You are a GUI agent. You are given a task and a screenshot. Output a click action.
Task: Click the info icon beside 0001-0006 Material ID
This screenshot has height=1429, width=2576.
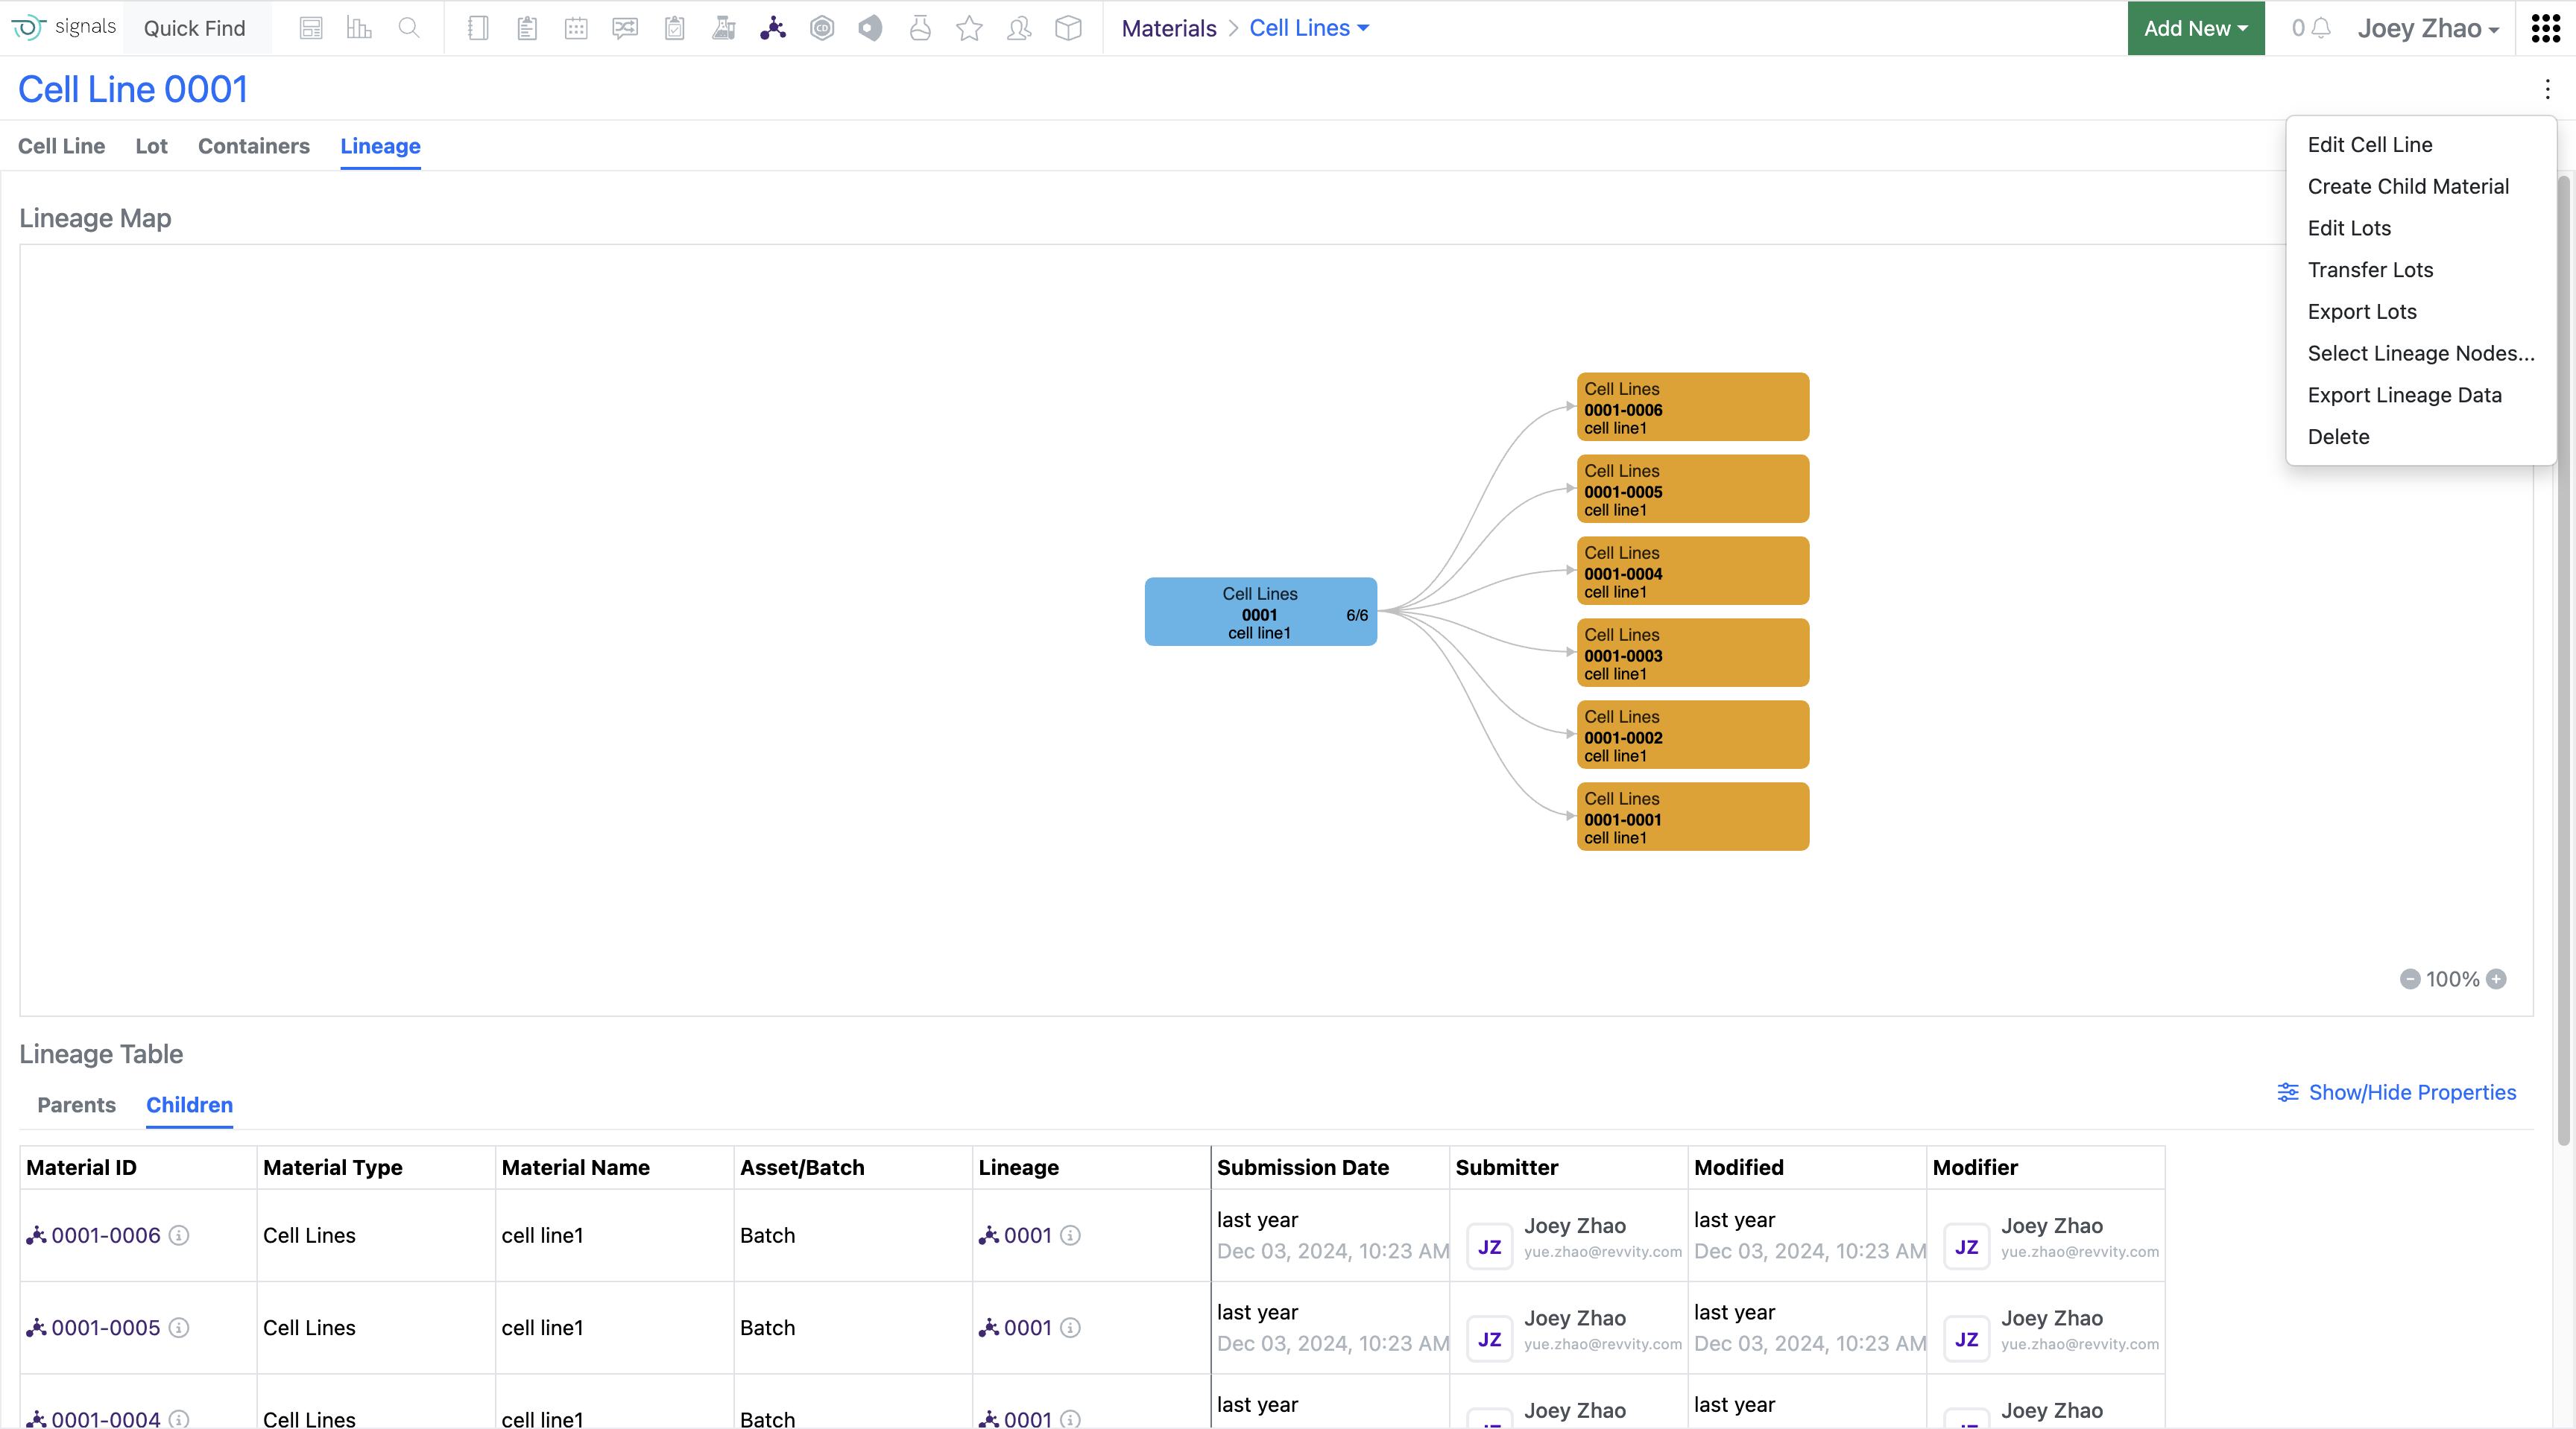[x=179, y=1235]
